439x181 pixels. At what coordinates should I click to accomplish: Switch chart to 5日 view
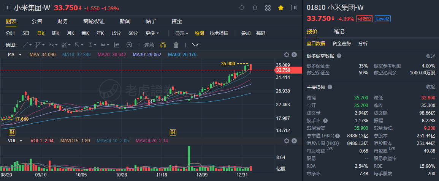pyautogui.click(x=26, y=33)
